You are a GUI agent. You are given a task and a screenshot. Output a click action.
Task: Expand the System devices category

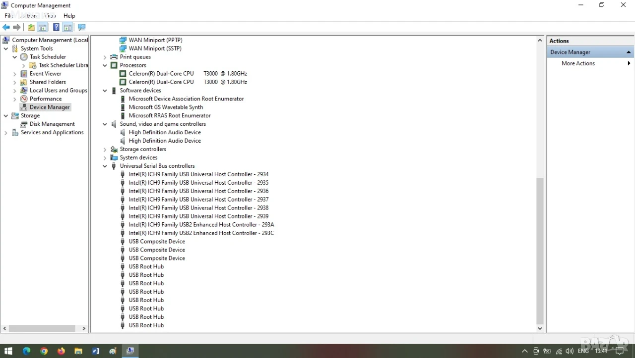(105, 158)
